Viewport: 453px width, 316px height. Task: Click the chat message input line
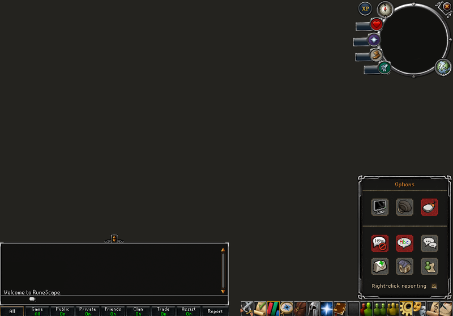[x=114, y=300]
